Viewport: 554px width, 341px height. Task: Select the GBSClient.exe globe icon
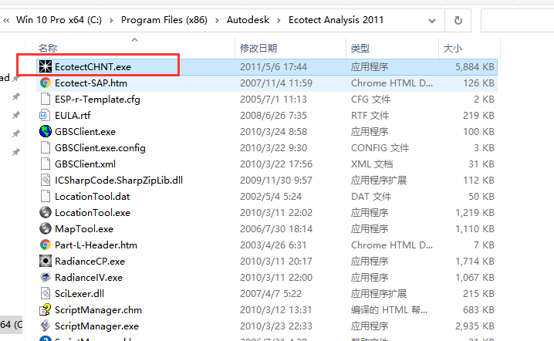click(x=46, y=131)
